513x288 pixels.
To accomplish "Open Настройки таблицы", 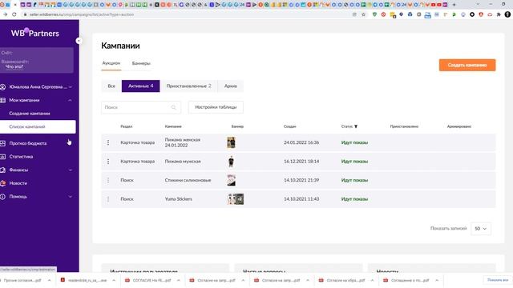I will tap(216, 107).
